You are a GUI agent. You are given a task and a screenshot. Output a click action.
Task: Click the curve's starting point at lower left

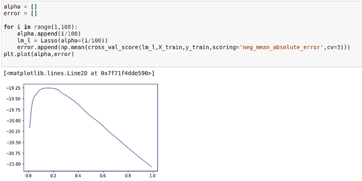30,127
